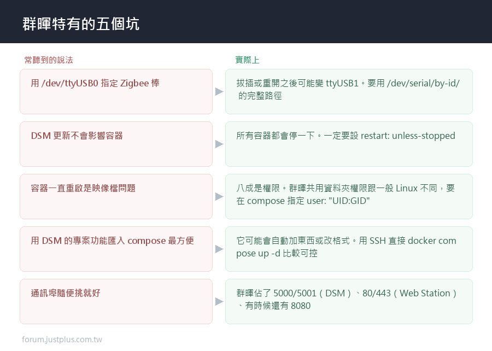Click the 實際上 column heading

pyautogui.click(x=247, y=60)
